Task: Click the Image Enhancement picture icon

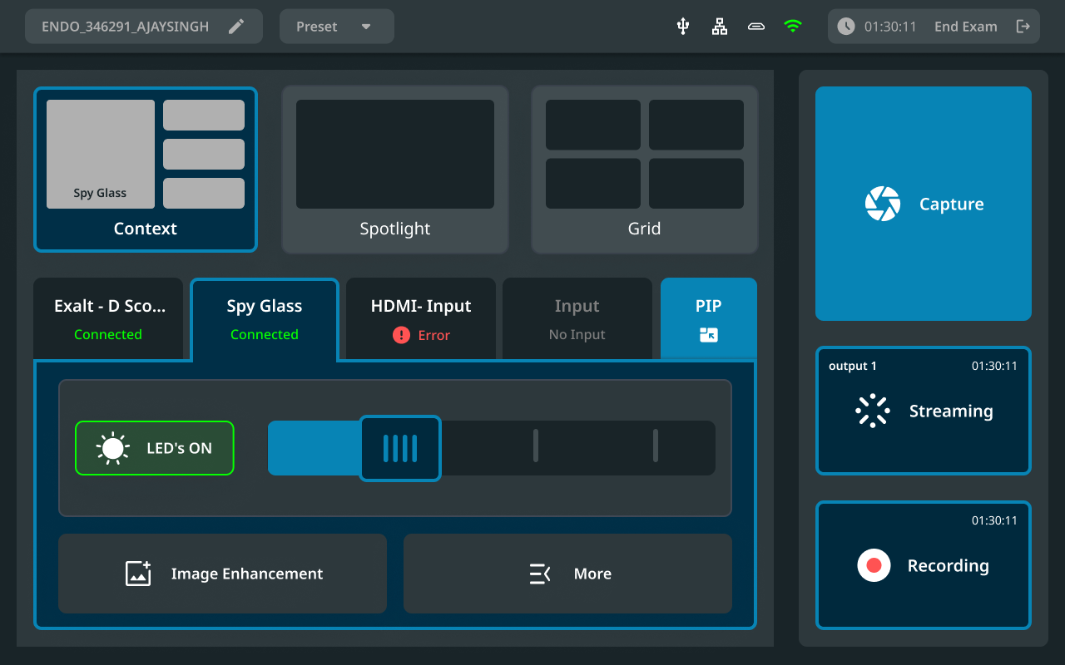Action: [x=138, y=574]
